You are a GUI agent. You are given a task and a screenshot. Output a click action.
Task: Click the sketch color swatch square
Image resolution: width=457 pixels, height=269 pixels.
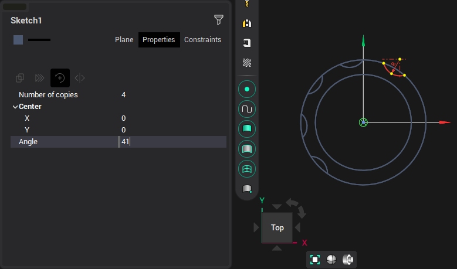pos(18,40)
